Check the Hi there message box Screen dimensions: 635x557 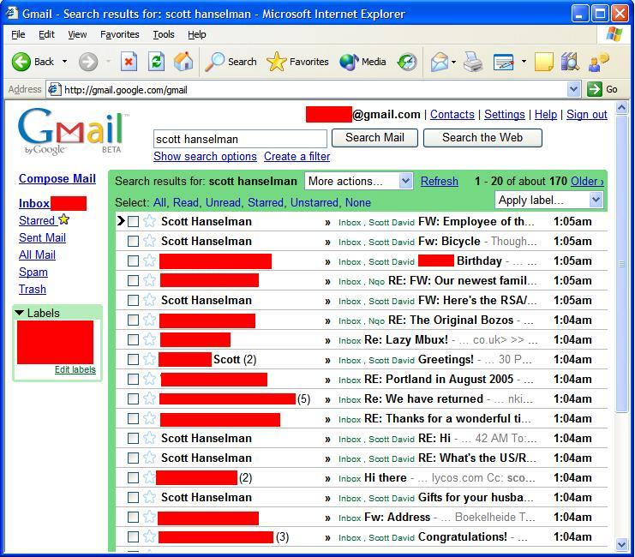pos(133,478)
